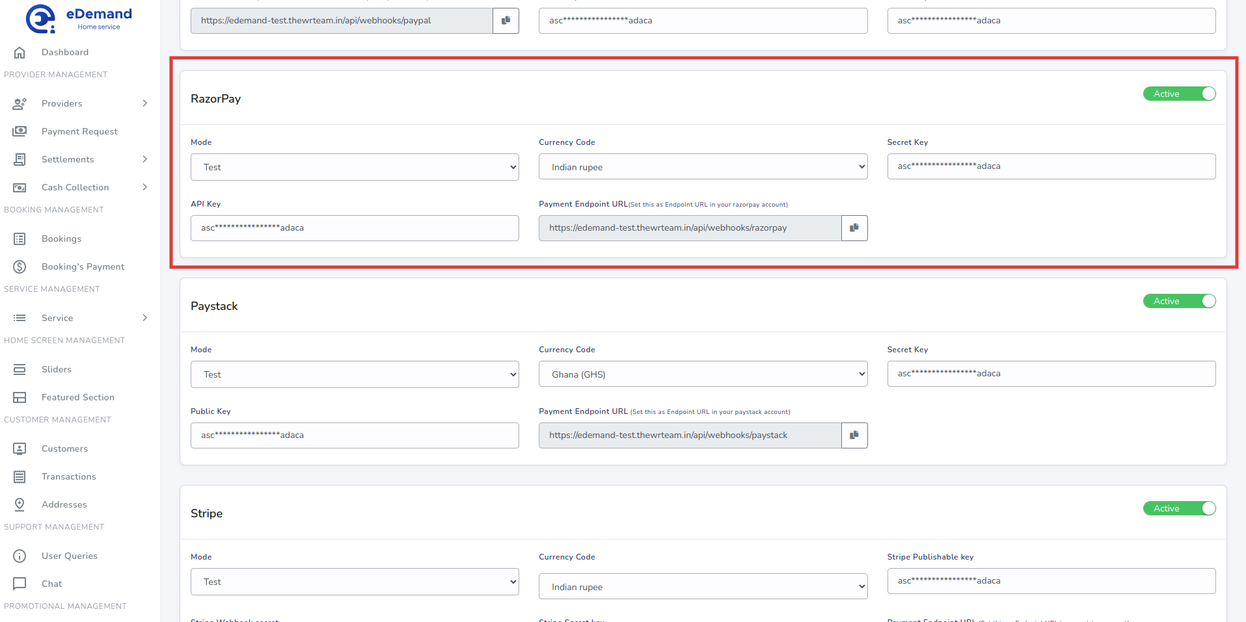Toggle RazorPay Active switch

[1179, 94]
